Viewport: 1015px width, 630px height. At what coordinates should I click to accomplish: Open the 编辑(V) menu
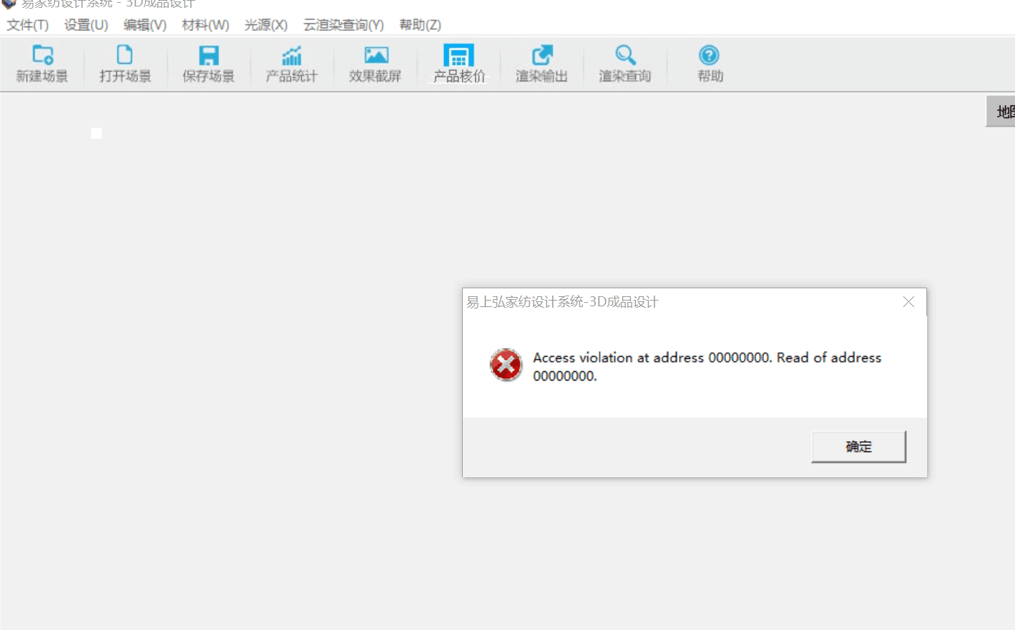point(145,25)
